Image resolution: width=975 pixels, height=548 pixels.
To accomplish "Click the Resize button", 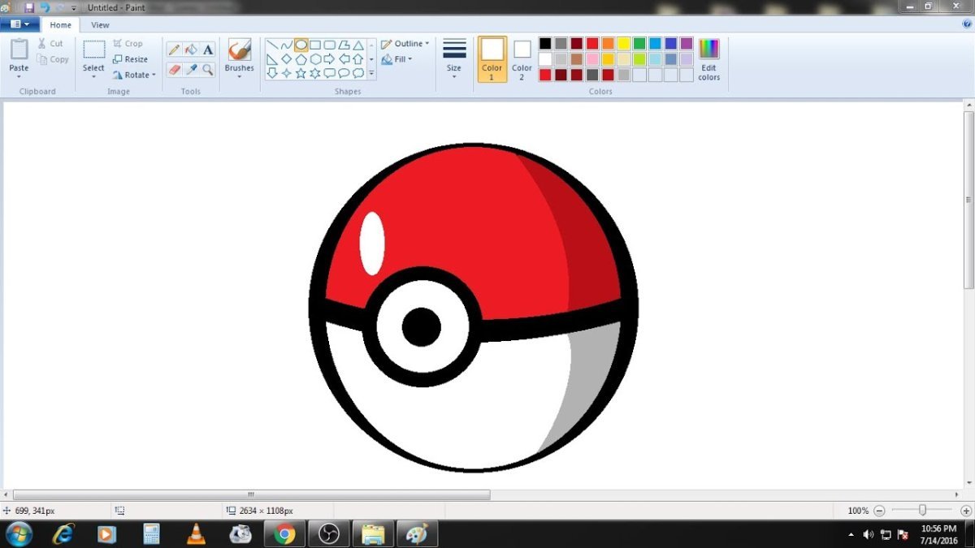I will tap(131, 59).
